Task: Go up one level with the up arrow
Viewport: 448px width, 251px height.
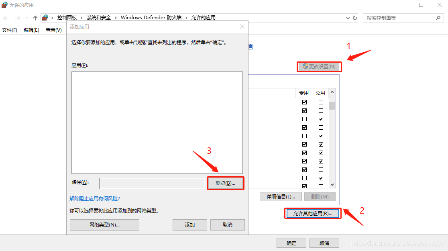Action: [x=35, y=18]
